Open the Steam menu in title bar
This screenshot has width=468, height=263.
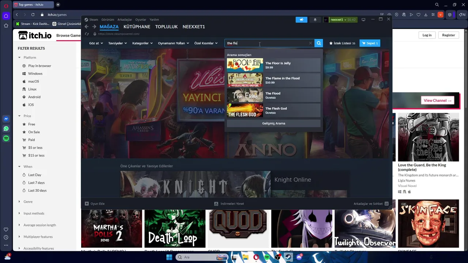pyautogui.click(x=94, y=20)
